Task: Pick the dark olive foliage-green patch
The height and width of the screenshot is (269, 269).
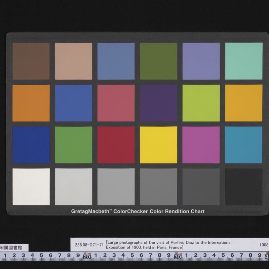Action: coord(158,61)
